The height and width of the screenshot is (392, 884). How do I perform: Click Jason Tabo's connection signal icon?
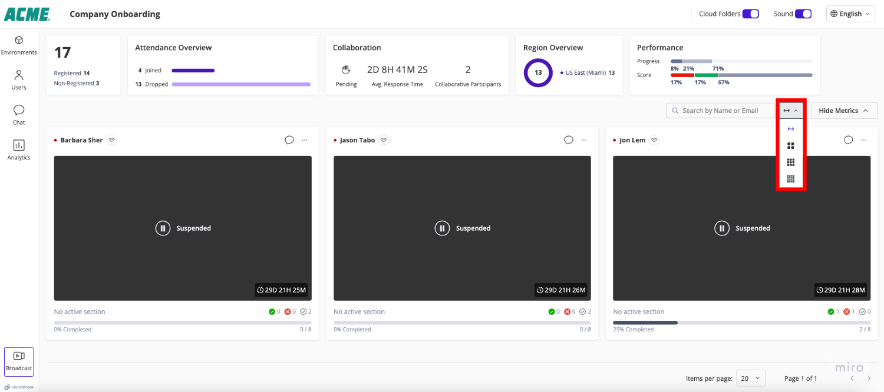tap(384, 140)
